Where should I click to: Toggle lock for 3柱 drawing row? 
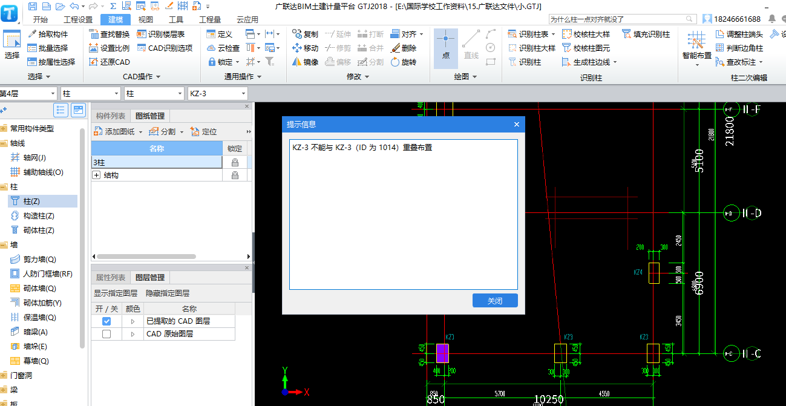click(235, 163)
